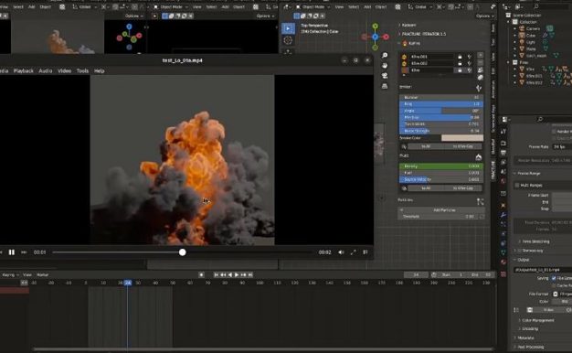Select the Select Box tool in the viewport
The height and width of the screenshot is (353, 572).
pos(288,28)
